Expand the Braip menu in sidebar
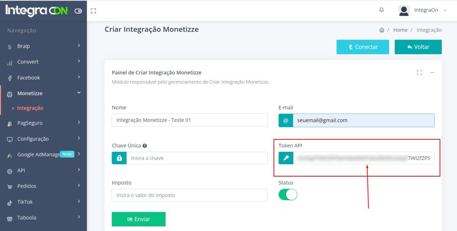This screenshot has height=231, width=457. [43, 46]
